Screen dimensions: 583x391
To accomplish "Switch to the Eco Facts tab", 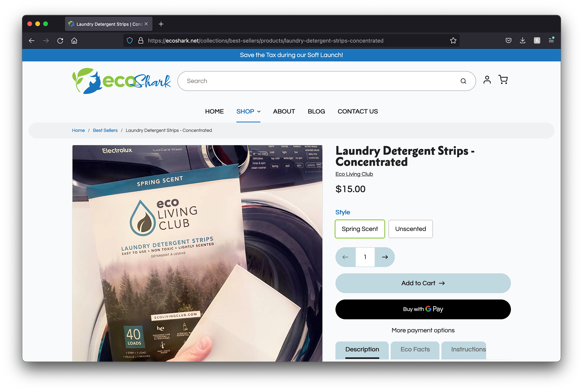I will click(415, 350).
